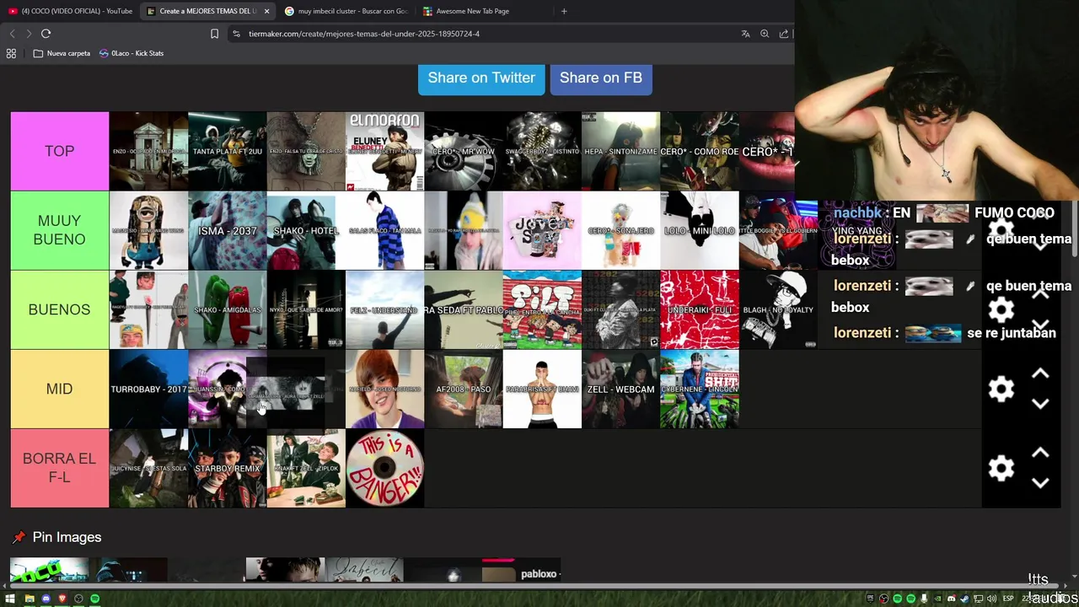Click the browser forward arrow
The height and width of the screenshot is (607, 1079).
pyautogui.click(x=29, y=34)
